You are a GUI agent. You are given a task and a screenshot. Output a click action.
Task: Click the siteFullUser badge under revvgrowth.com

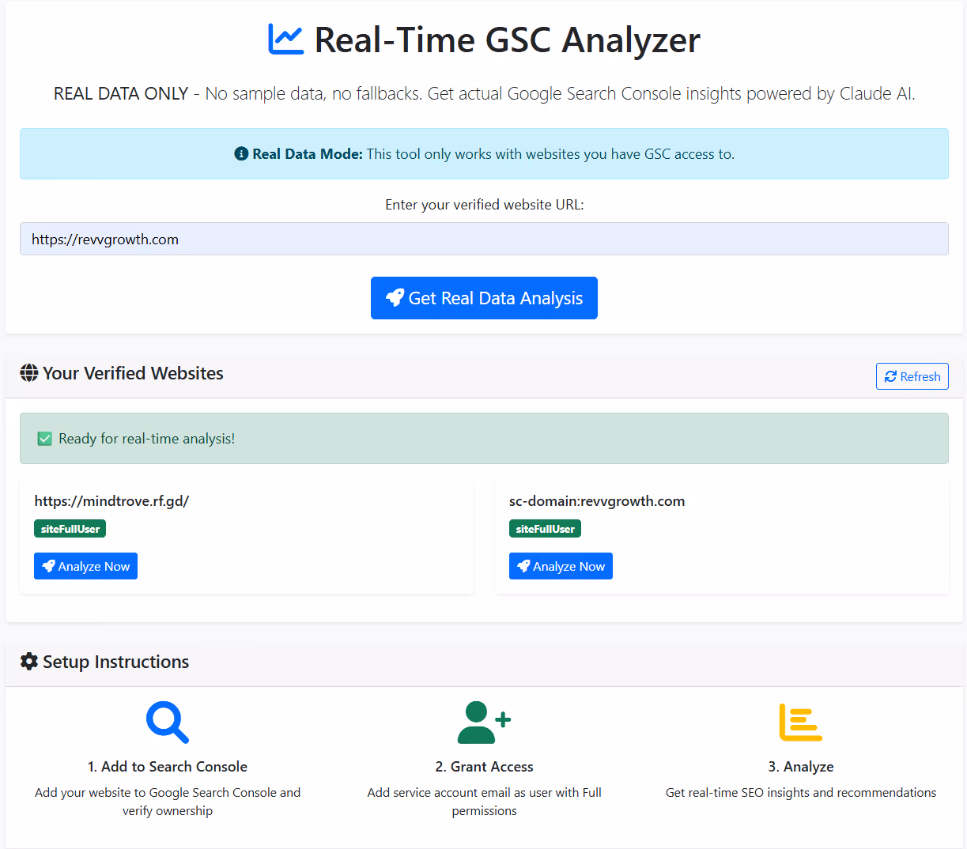coord(545,528)
